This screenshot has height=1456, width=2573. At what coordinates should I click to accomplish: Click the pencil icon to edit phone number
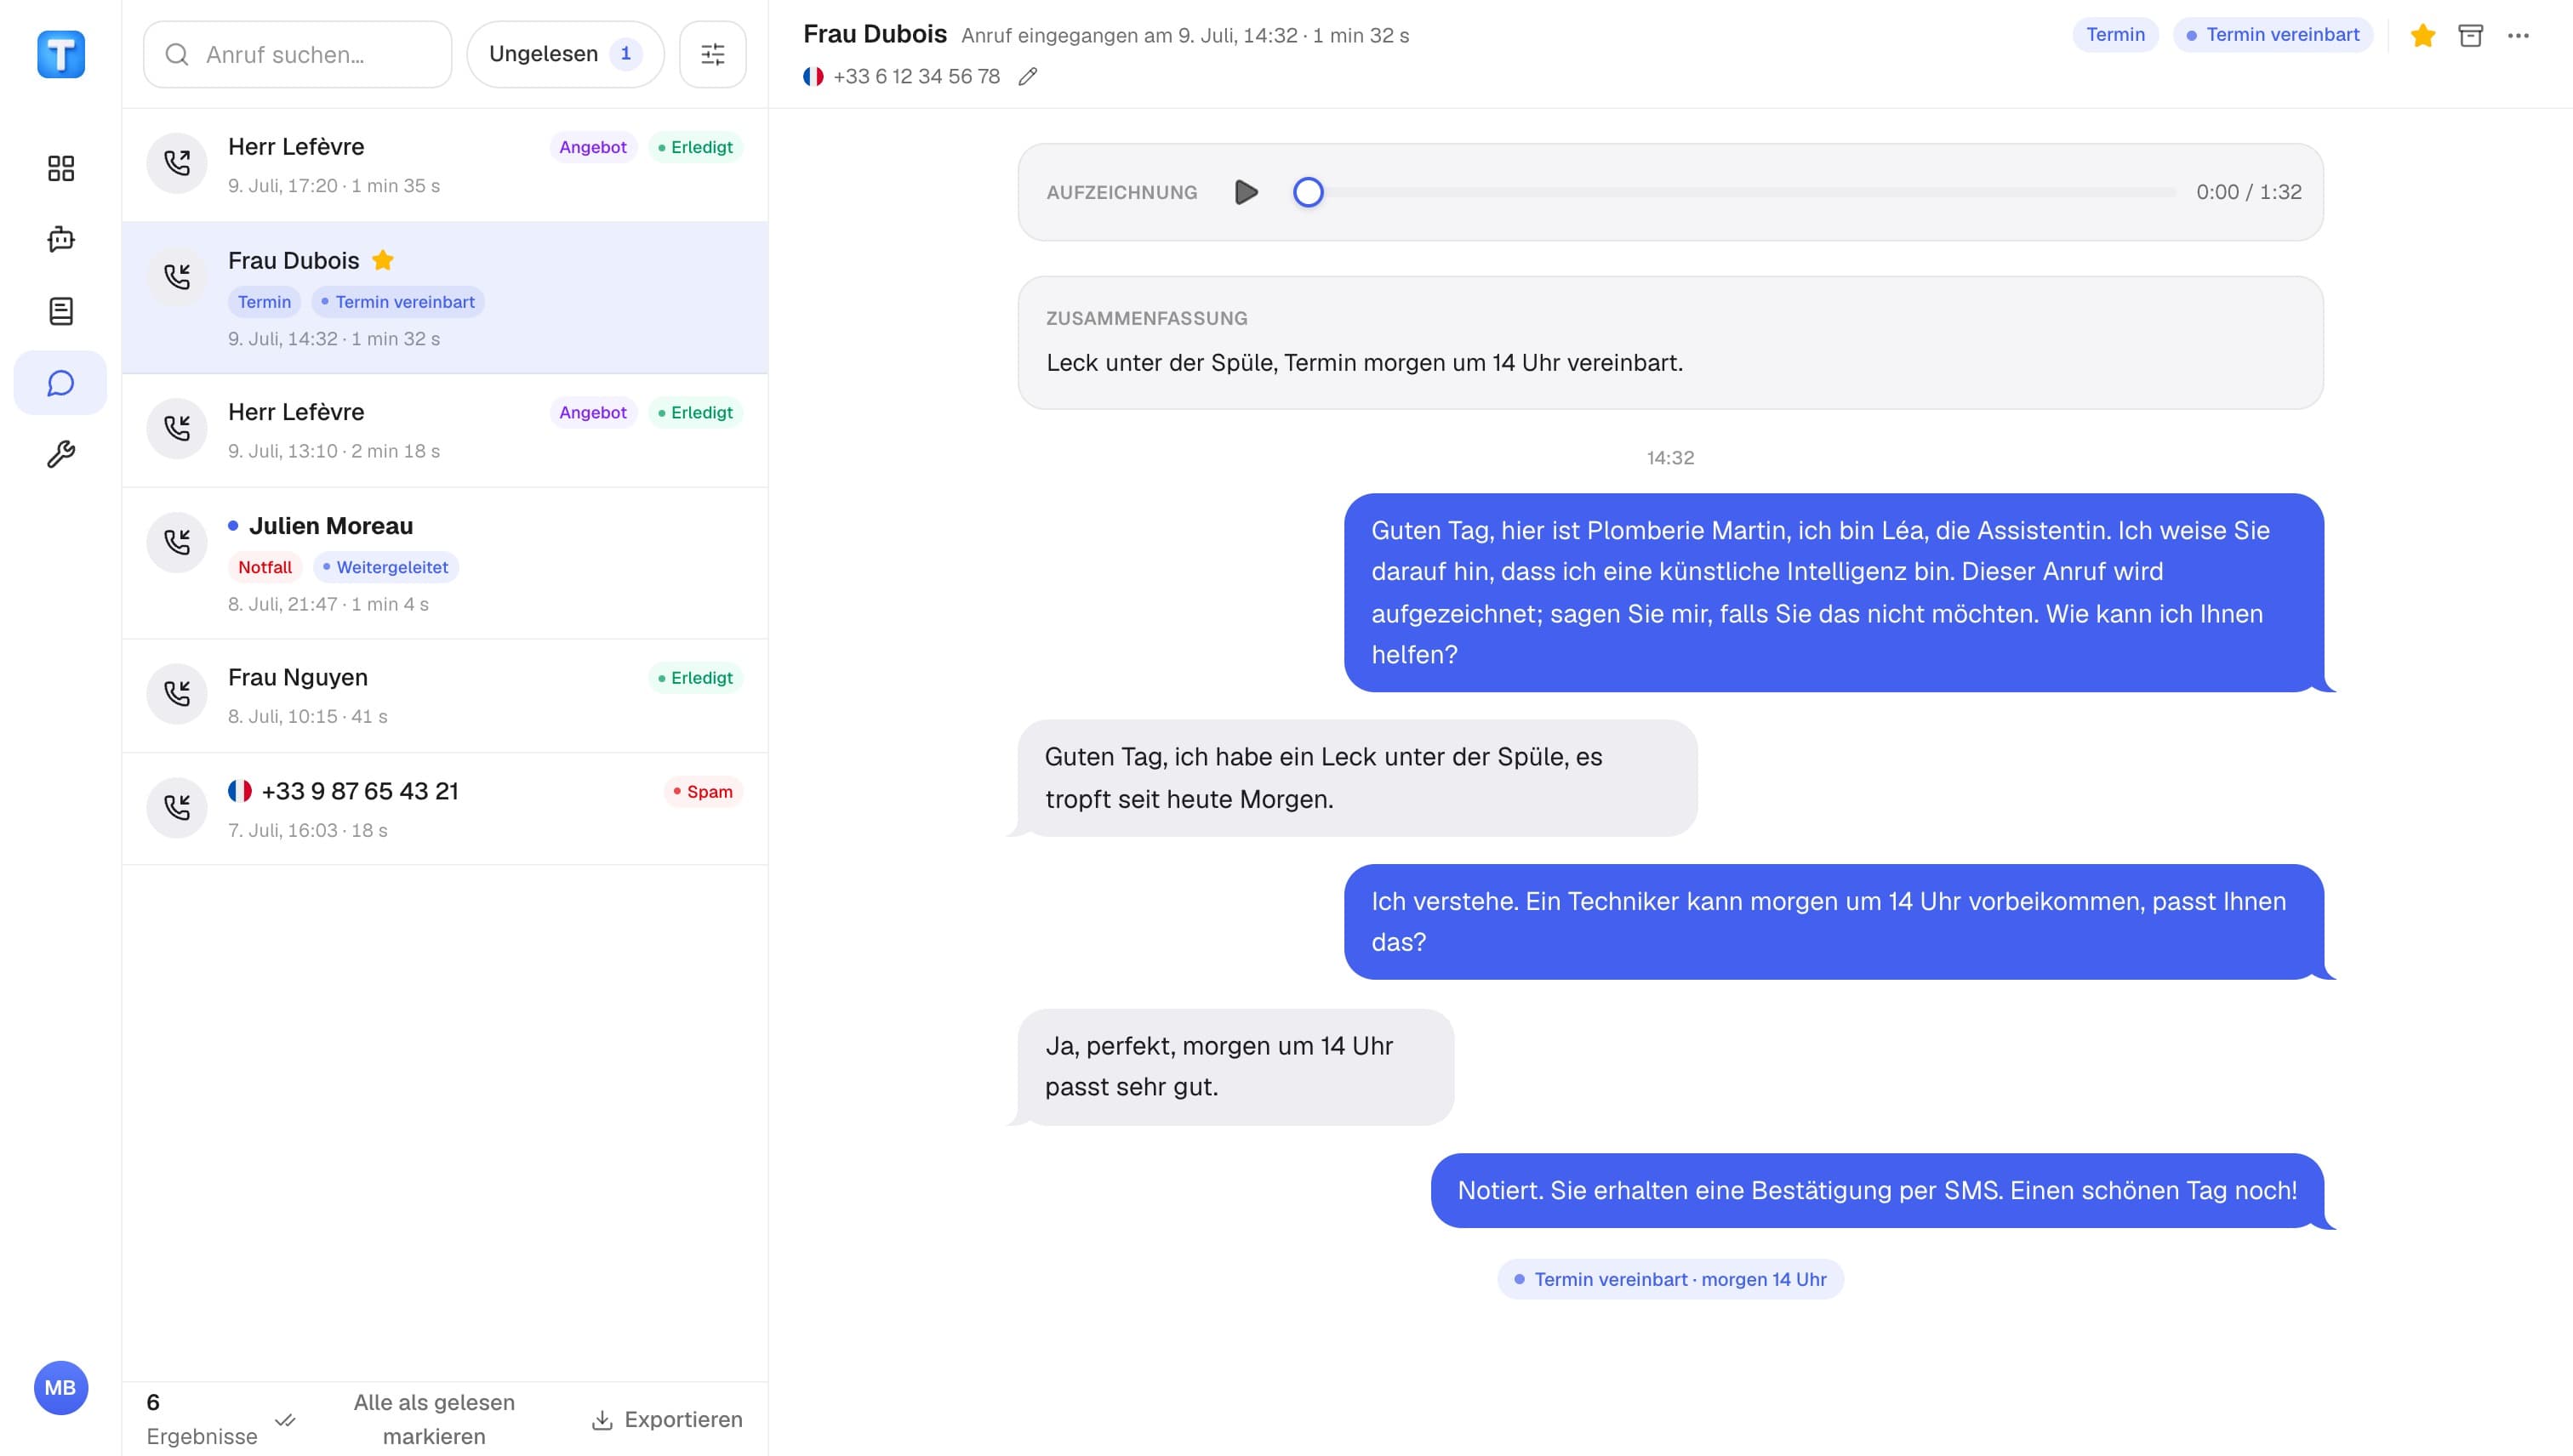1027,77
